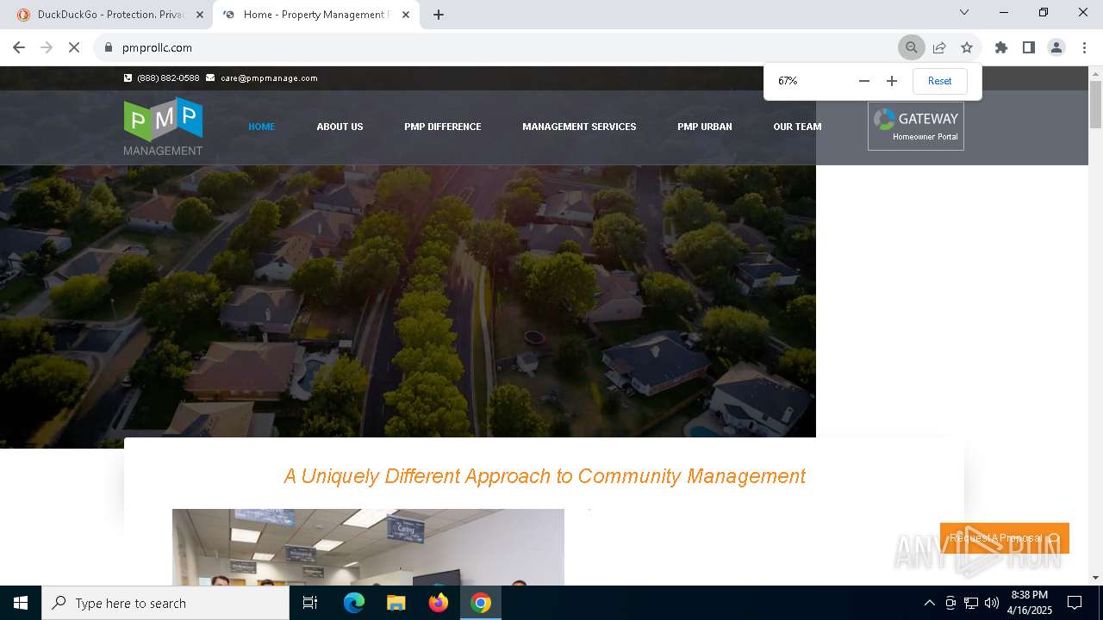The height and width of the screenshot is (620, 1103).
Task: Close the Property Management tab
Action: 406,15
